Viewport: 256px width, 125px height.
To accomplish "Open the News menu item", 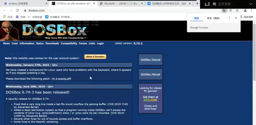I will click(x=6, y=43).
